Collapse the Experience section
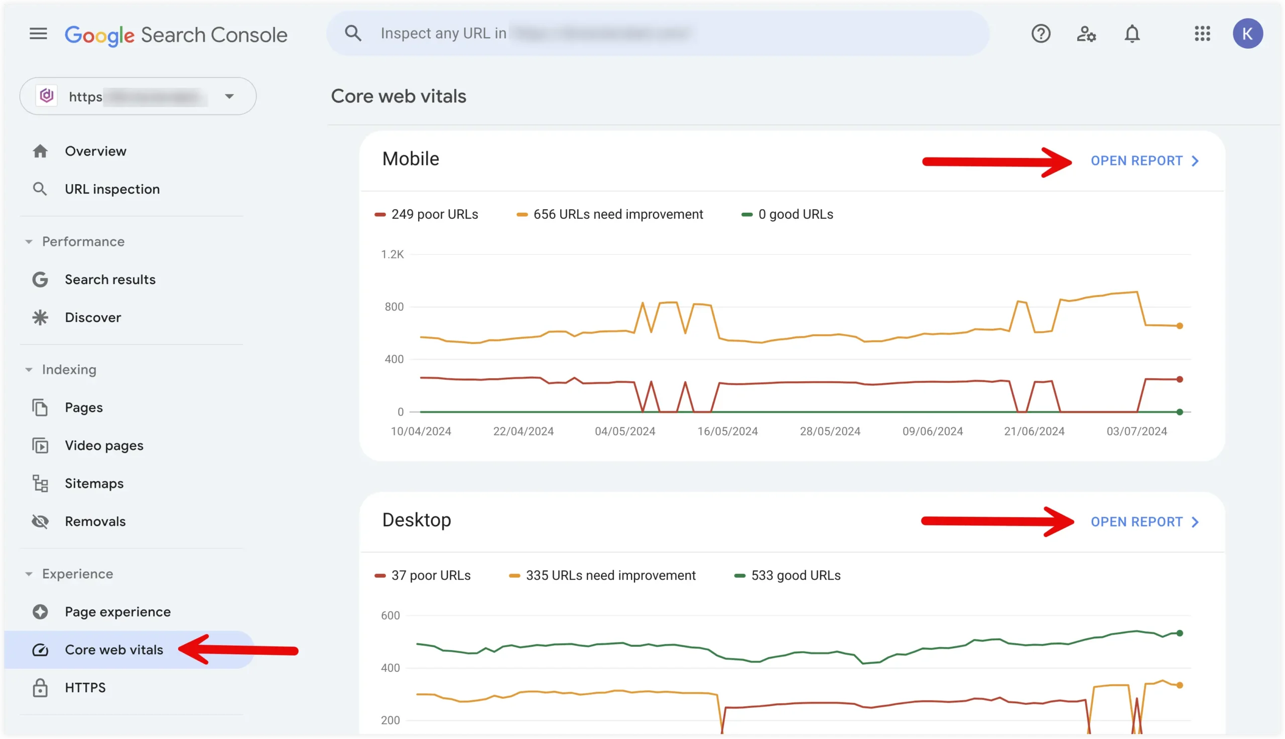The height and width of the screenshot is (739, 1285). [29, 574]
